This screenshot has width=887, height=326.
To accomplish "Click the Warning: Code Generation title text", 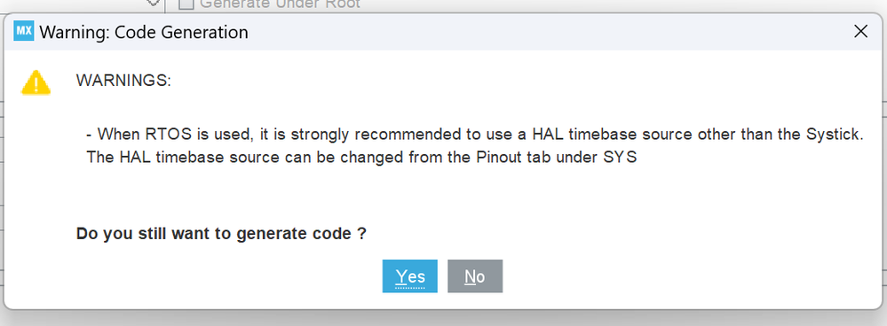I will tap(144, 32).
